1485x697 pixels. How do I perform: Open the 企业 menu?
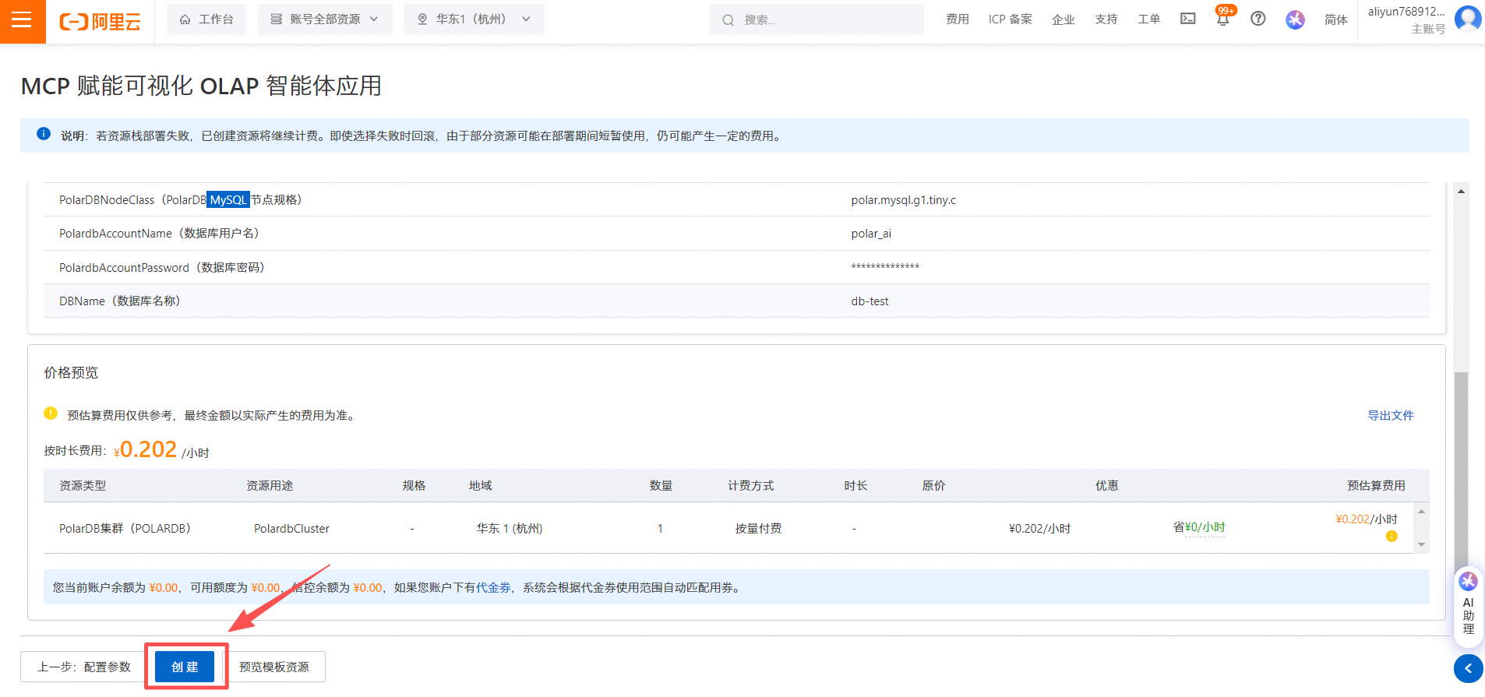tap(1063, 19)
